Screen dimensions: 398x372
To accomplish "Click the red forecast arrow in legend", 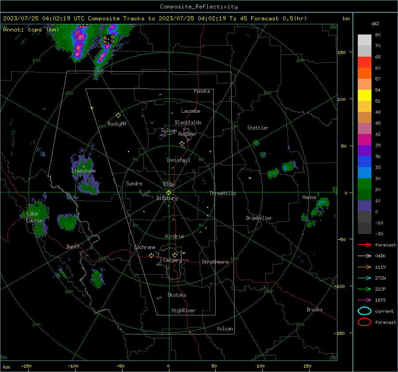I will [x=364, y=245].
